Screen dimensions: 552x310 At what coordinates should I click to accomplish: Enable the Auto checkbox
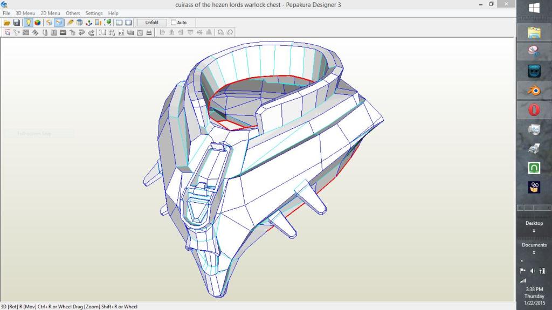pyautogui.click(x=174, y=23)
